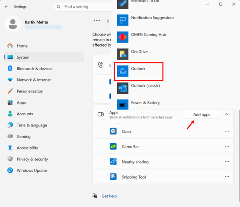Open more options for Snipping Tool
Viewport: 240px width, 207px height.
pos(227,177)
